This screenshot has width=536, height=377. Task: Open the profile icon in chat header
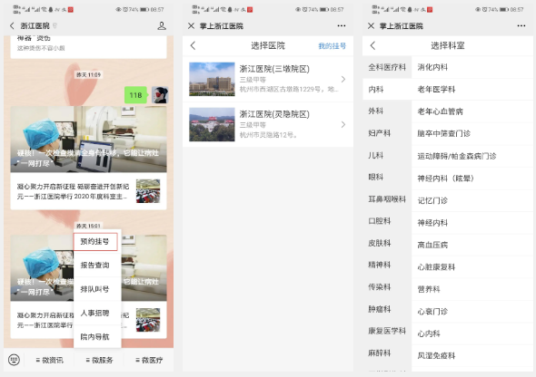click(162, 26)
